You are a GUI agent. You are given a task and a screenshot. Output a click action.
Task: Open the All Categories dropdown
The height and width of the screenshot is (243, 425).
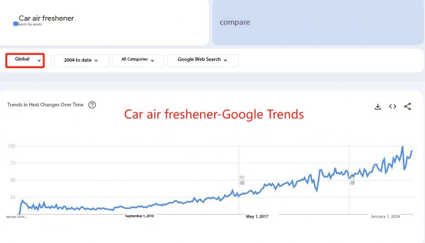tap(138, 60)
